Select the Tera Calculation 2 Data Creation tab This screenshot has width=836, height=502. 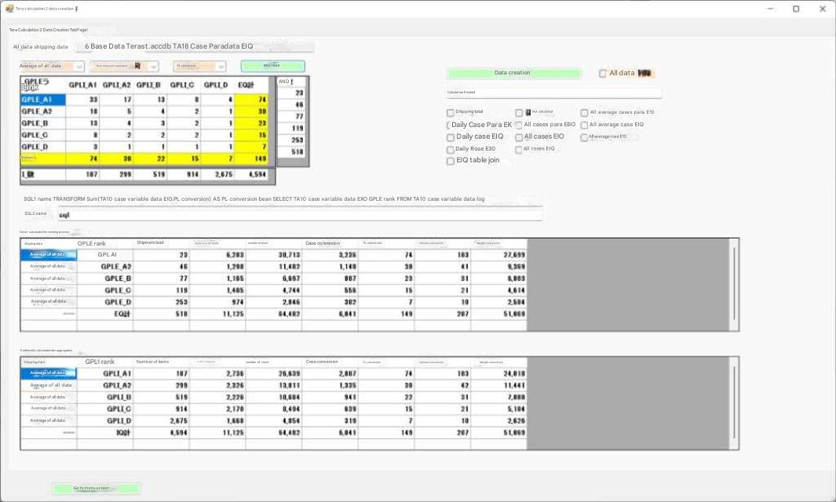pyautogui.click(x=49, y=29)
